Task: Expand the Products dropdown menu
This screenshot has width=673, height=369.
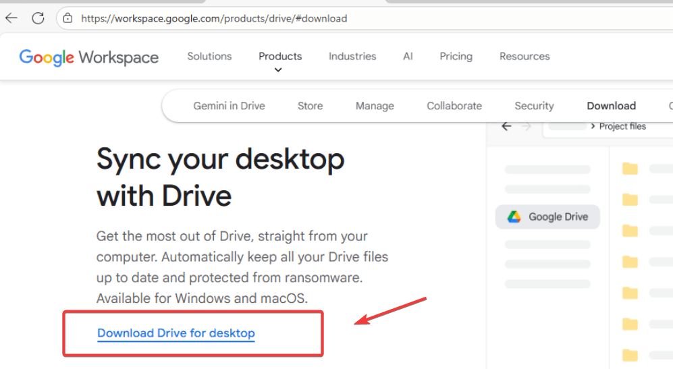Action: pos(280,56)
